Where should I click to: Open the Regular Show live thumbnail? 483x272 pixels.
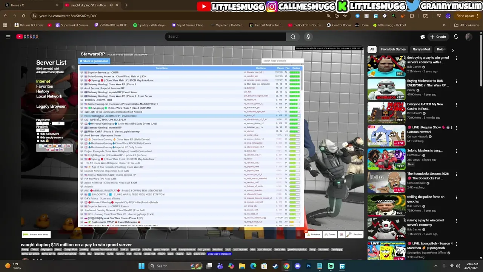(386, 135)
